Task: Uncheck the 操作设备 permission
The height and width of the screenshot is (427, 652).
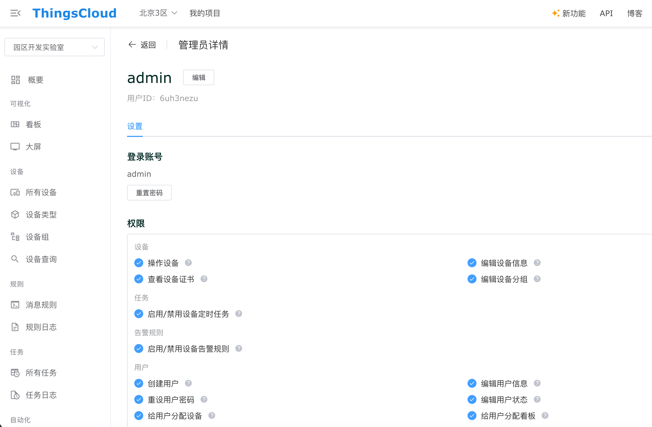Action: pyautogui.click(x=139, y=263)
